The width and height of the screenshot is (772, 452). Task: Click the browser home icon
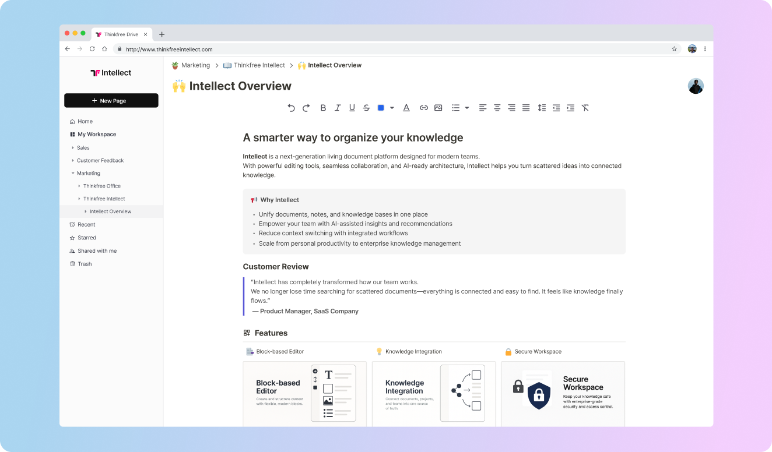pyautogui.click(x=104, y=49)
